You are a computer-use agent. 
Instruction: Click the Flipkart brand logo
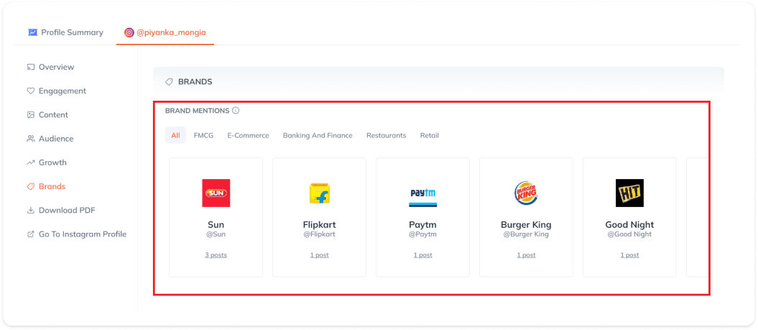tap(319, 193)
